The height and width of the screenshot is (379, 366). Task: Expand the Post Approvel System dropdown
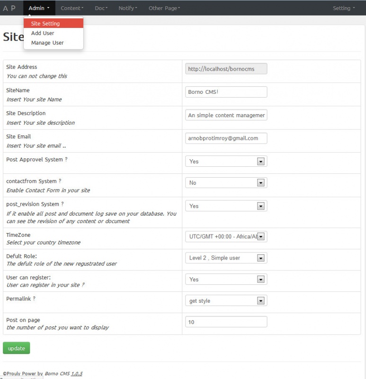(226, 162)
